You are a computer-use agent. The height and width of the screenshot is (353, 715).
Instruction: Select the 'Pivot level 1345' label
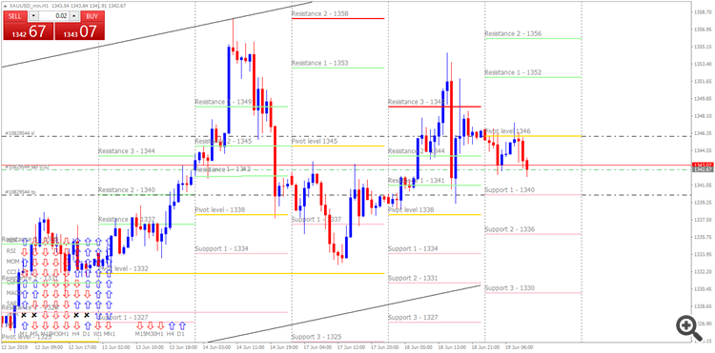315,142
